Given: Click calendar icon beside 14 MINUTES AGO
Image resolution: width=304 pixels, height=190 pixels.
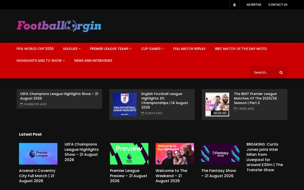Looking at the screenshot, I should click(x=21, y=104).
